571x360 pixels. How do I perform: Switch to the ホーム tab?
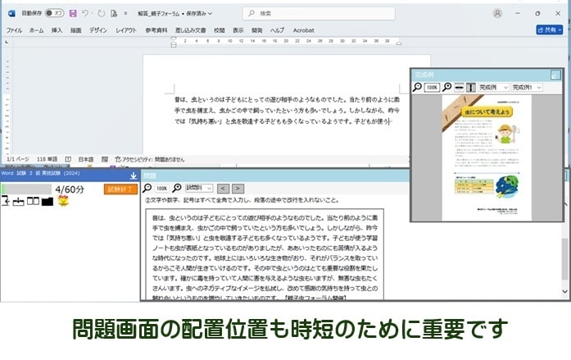click(x=36, y=30)
